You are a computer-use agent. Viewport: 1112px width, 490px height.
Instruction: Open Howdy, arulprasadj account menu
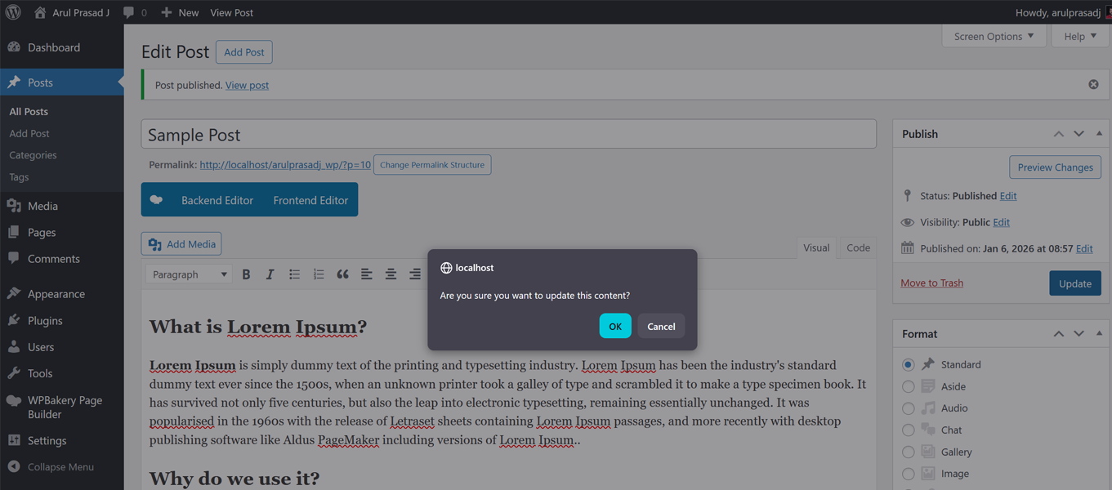tap(1063, 12)
